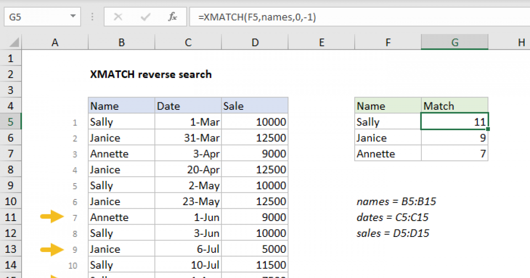Select column A header
530x278 pixels.
point(55,42)
